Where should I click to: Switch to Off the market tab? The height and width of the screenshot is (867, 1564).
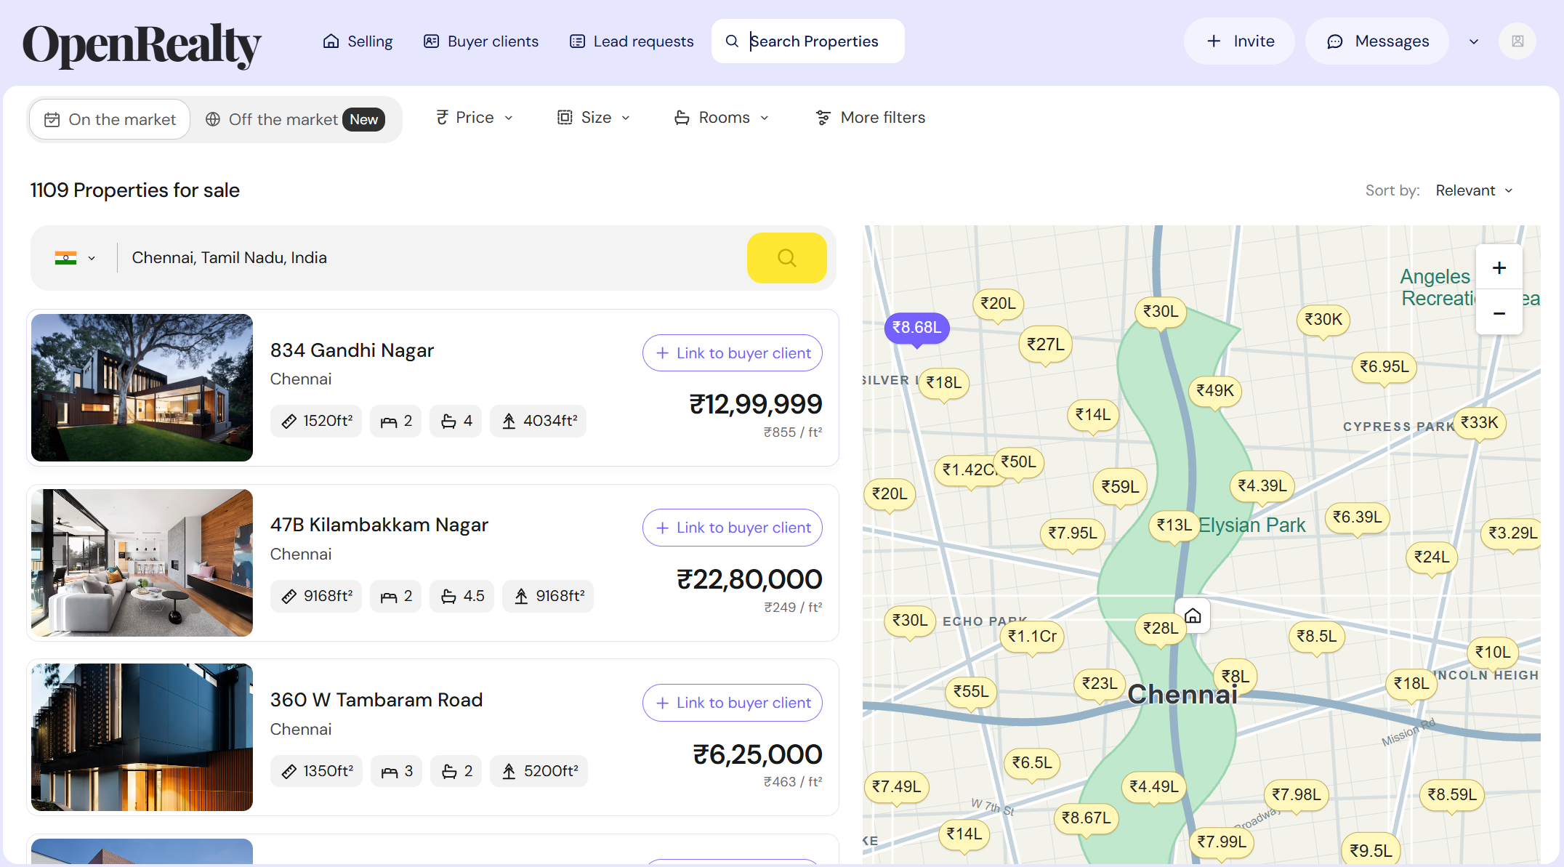coord(294,119)
